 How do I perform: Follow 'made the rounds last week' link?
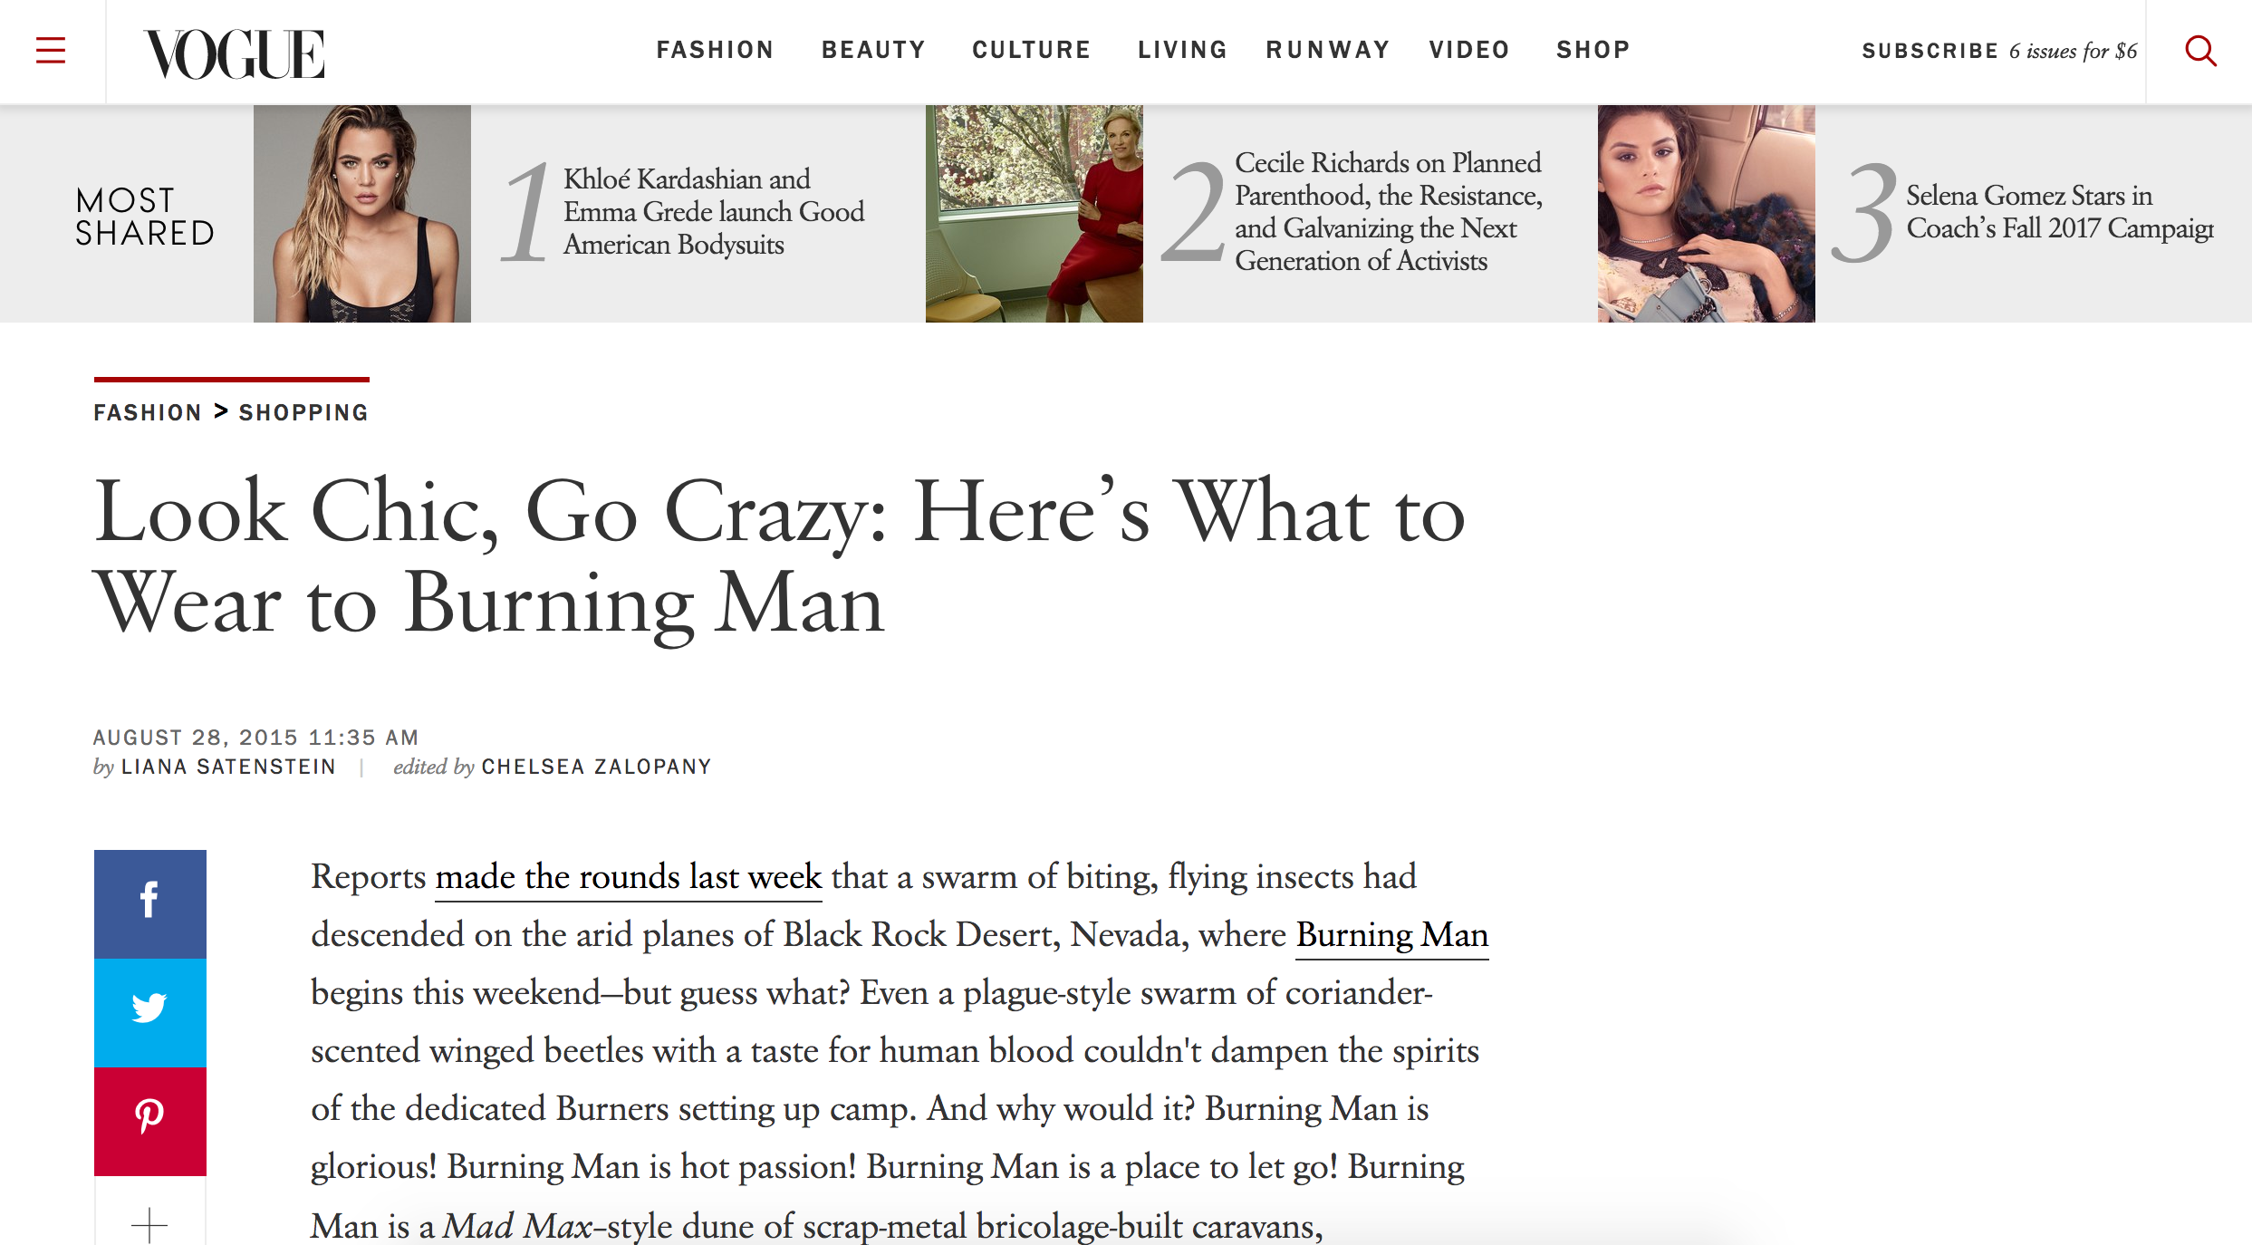click(629, 877)
